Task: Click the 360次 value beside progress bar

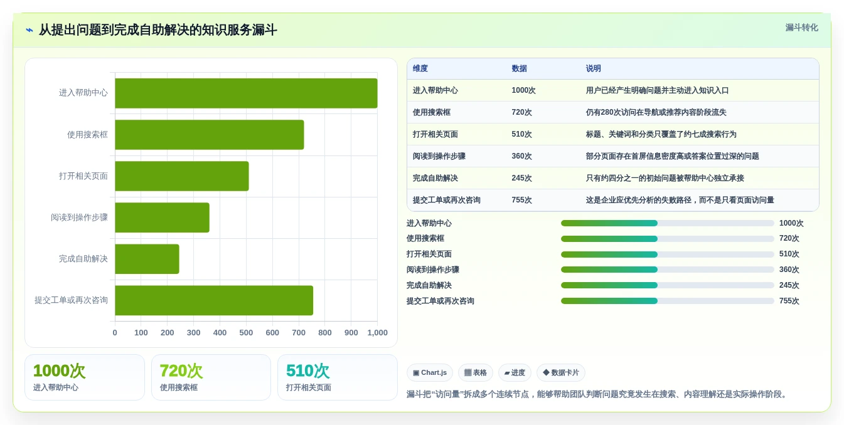Action: [x=789, y=270]
